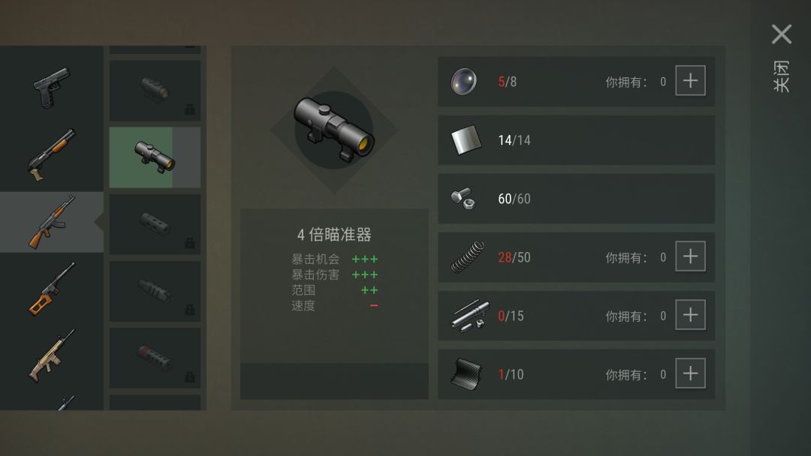This screenshot has height=456, width=811.
Task: Choose the AK-47 rifle
Action: pos(52,222)
